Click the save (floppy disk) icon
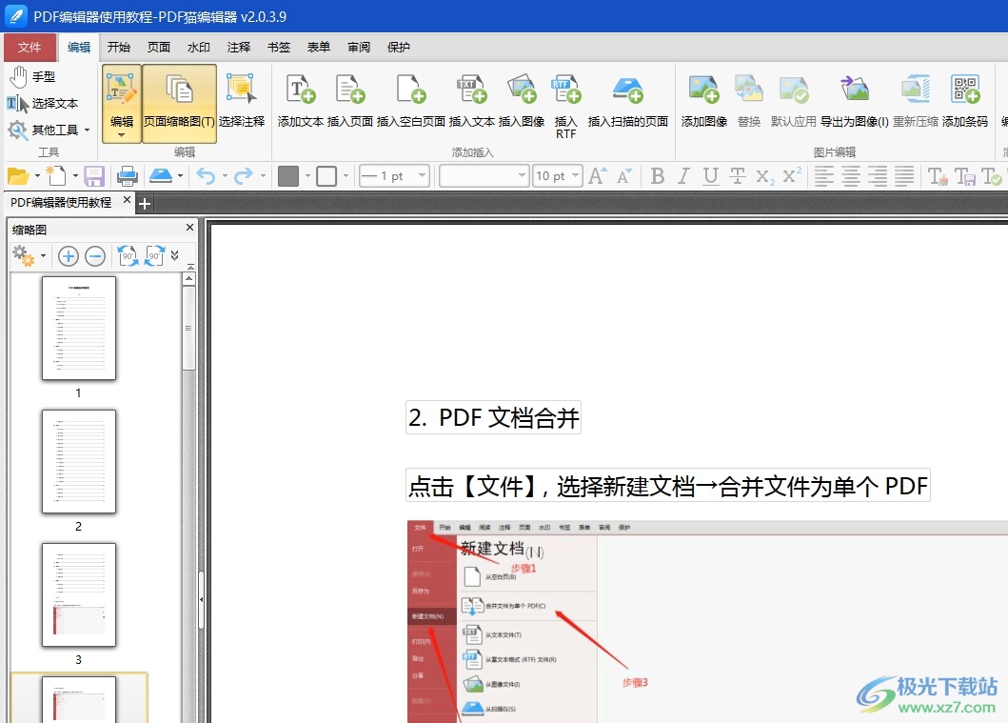Viewport: 1008px width, 723px height. pyautogui.click(x=94, y=176)
